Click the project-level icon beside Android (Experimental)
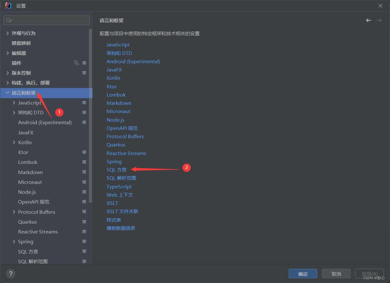 pos(84,122)
